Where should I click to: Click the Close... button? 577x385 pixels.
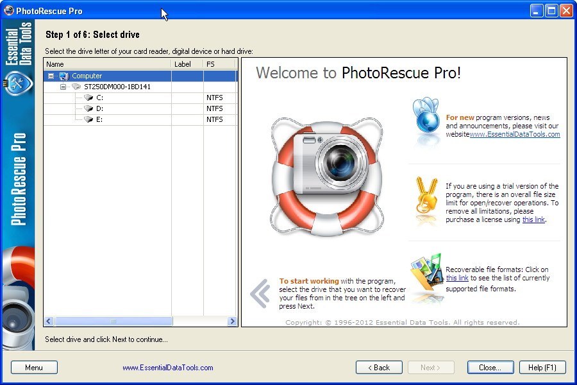[490, 367]
